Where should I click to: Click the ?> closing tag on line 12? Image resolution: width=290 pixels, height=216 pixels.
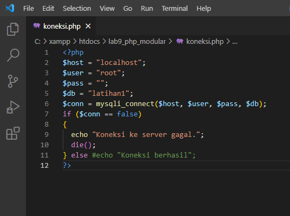coord(67,165)
